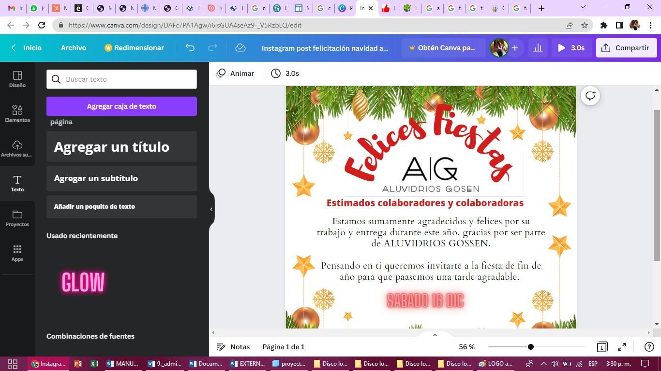Enter fullscreen presentation mode
Screen dimensions: 661x371
(622, 347)
